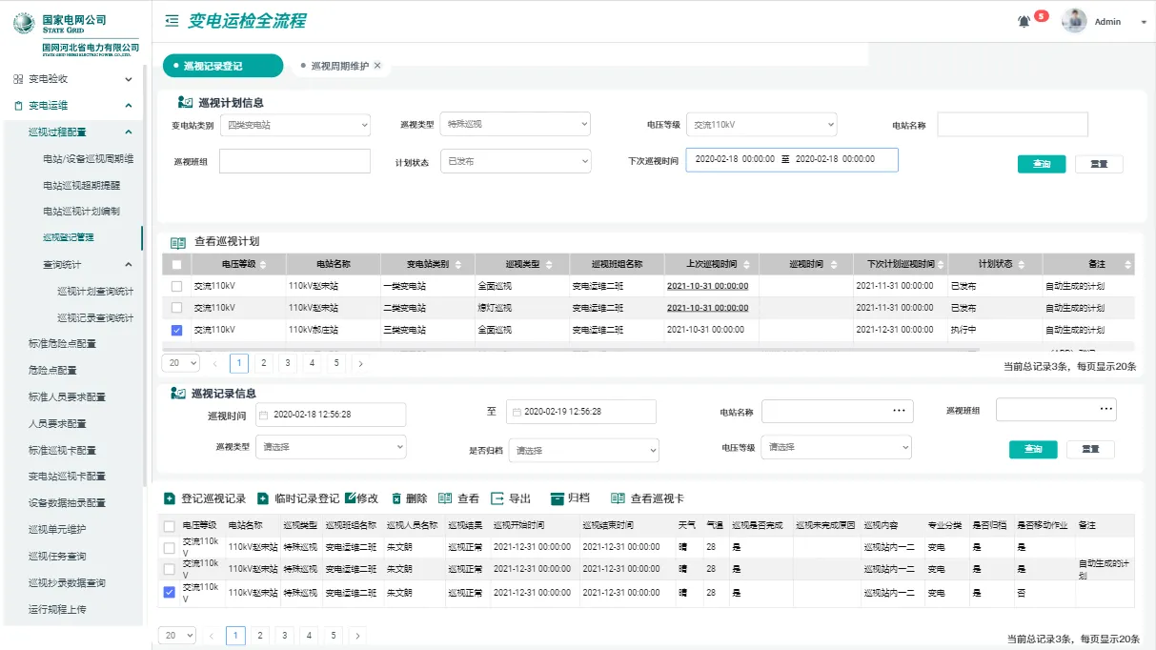The image size is (1156, 650).
Task: Click the 查看巡视卡 icon
Action: pos(618,498)
